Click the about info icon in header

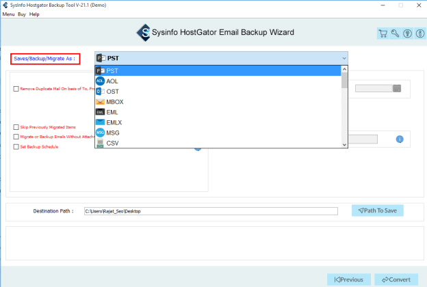pos(420,33)
